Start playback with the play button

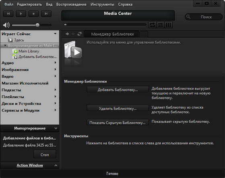coord(21,14)
